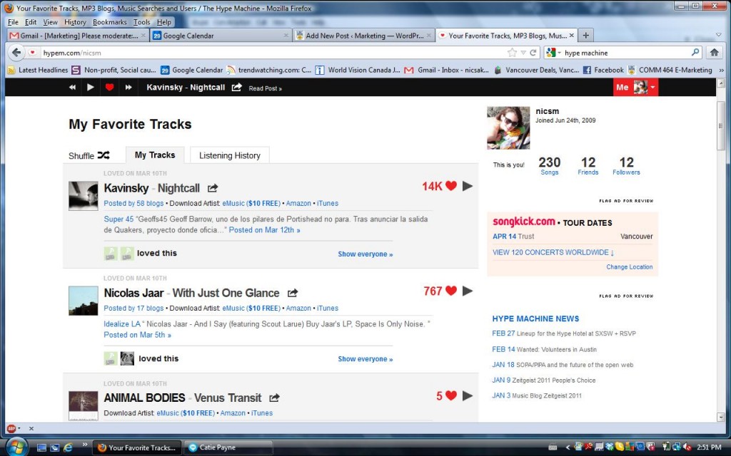Viewport: 731px width, 456px height.
Task: Open VIEW 120 CONCERTS WORLDWIDE link
Action: pos(553,252)
